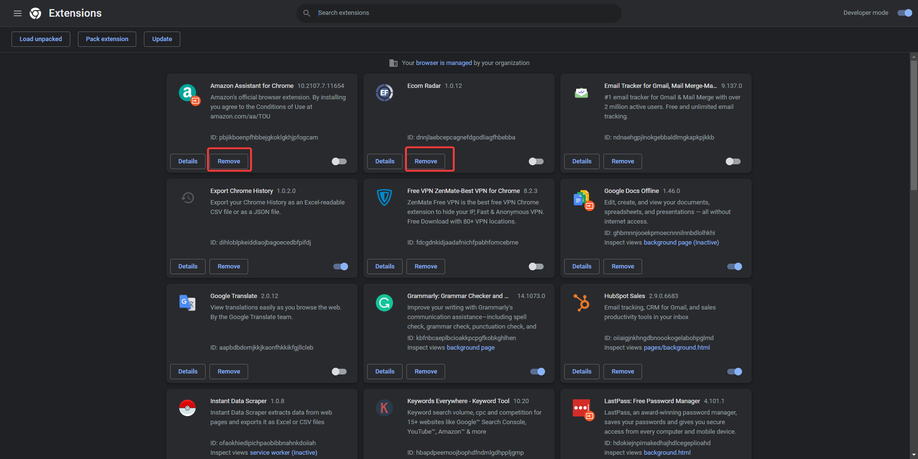The image size is (918, 459).
Task: Click the LastPass red dots icon
Action: tap(582, 408)
